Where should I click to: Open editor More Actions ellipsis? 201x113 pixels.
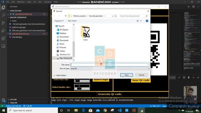point(198,7)
